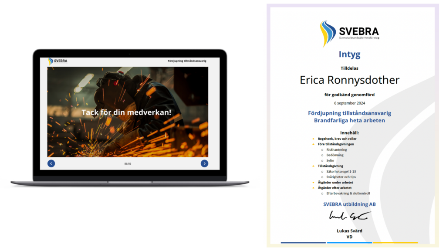The image size is (446, 251).
Task: Click the yellow bar at the certificate bottom
Action: (x=395, y=243)
